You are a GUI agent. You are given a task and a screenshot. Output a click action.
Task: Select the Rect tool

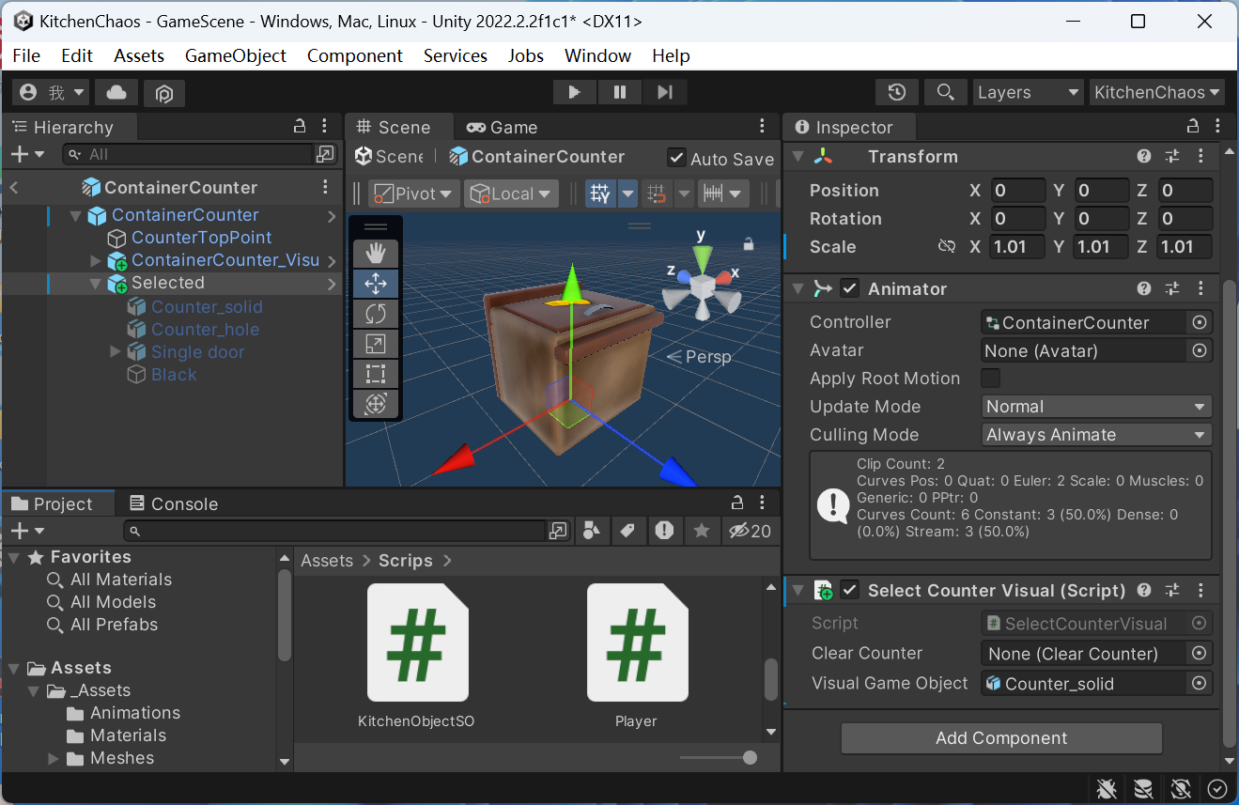point(376,374)
